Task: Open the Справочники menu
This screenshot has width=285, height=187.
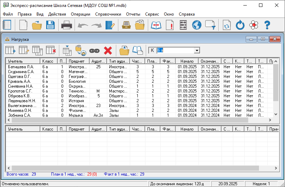Action: tap(108, 14)
